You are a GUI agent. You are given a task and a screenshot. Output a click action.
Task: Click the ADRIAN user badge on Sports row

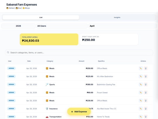point(11,84)
